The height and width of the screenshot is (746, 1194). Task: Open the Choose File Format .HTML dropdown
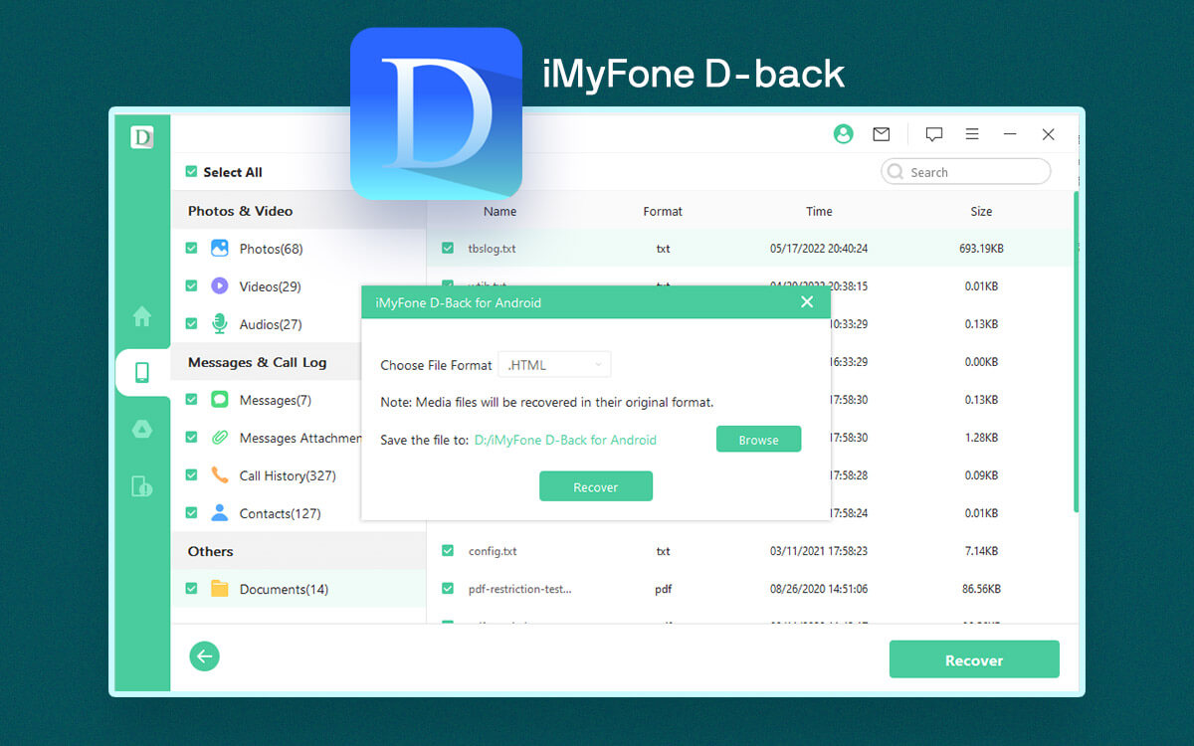(554, 365)
